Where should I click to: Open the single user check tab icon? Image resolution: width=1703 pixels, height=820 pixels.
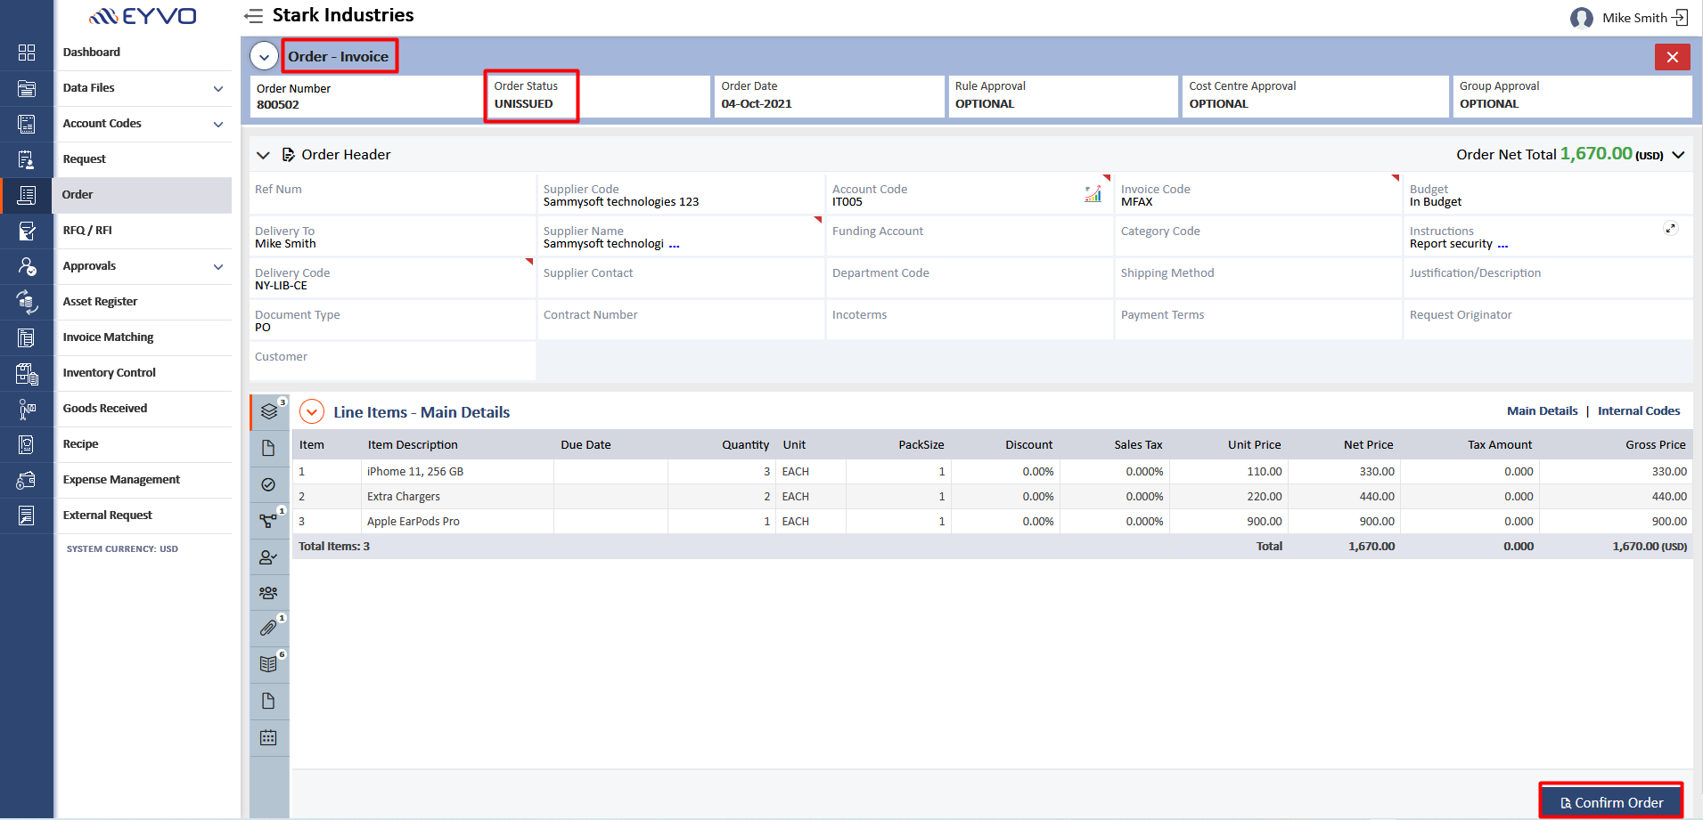[x=268, y=557]
